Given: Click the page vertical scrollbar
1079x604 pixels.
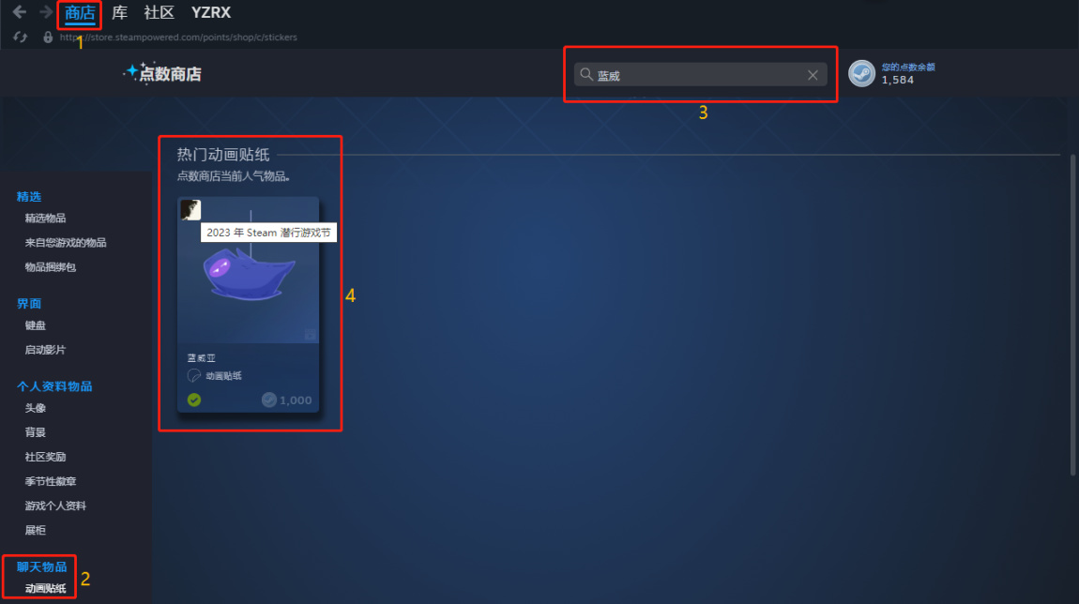Looking at the screenshot, I should point(1072,314).
